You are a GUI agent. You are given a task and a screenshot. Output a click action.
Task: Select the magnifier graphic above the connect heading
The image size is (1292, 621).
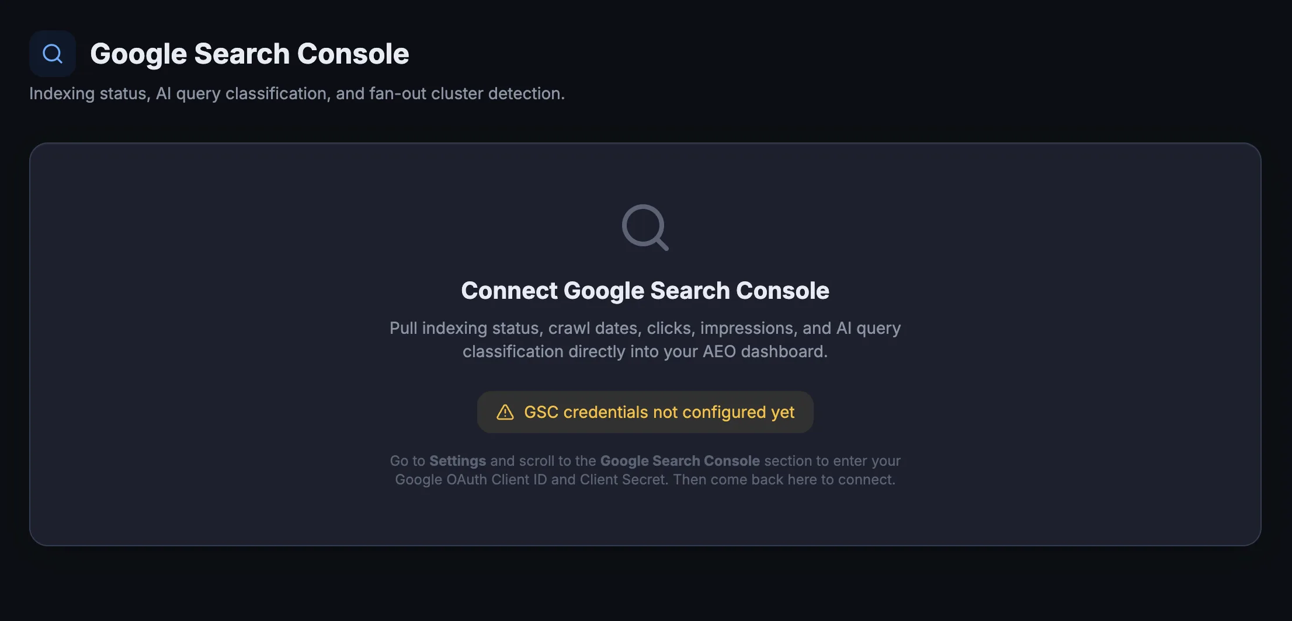pyautogui.click(x=645, y=229)
